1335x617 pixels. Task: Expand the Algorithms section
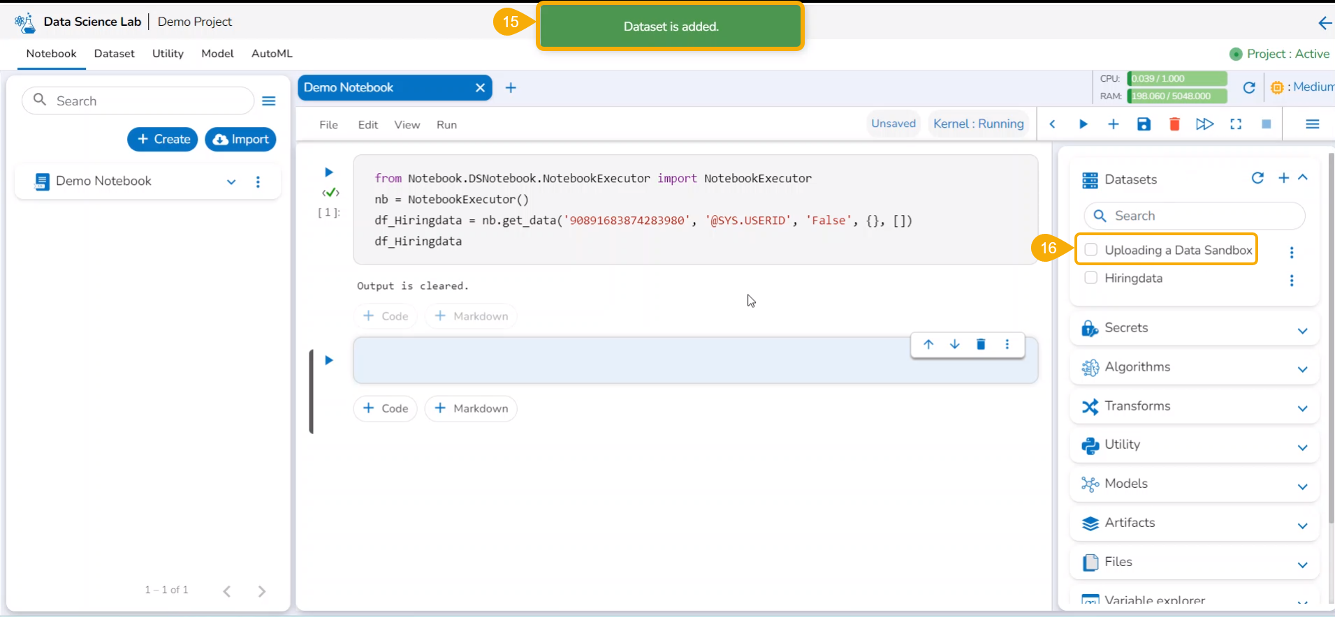click(1302, 369)
